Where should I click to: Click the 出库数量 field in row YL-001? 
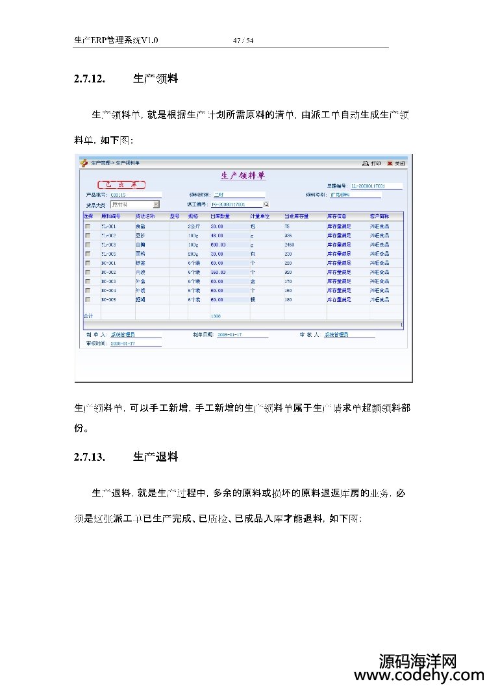click(x=230, y=227)
